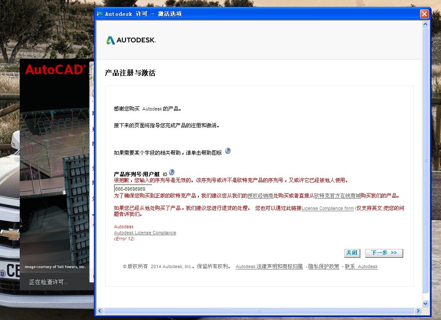Viewport: 441px width, 320px height.
Task: Click the 下一步 >> button
Action: tap(384, 253)
